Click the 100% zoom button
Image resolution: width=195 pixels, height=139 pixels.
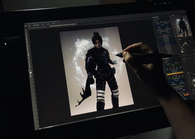click(43, 24)
